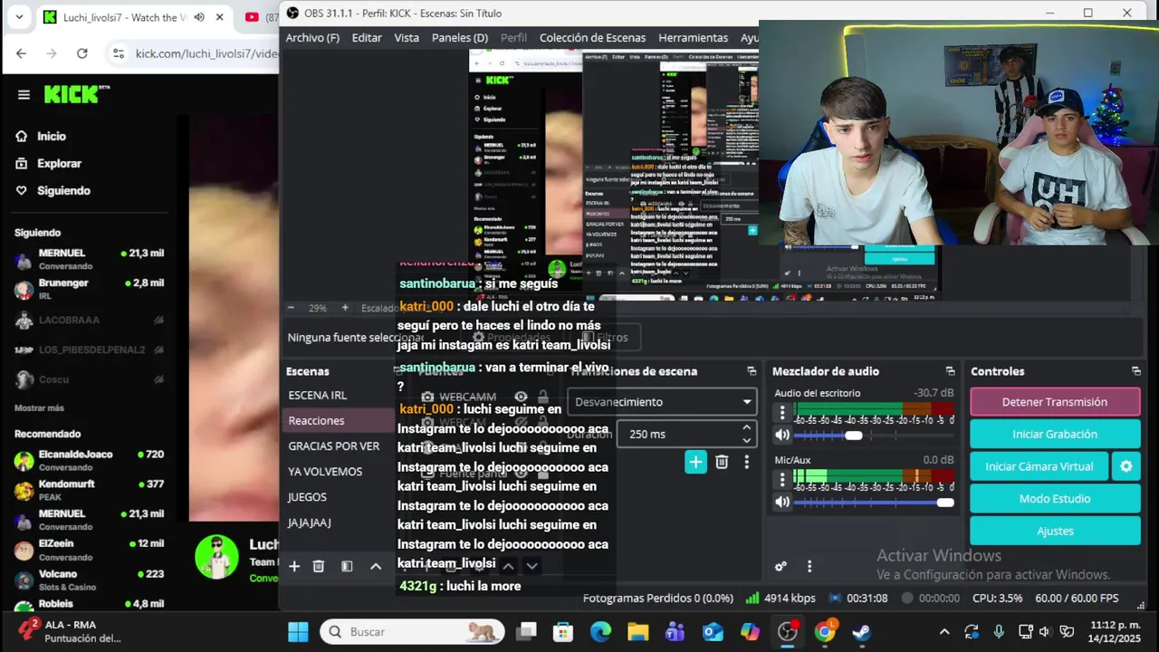Open Kick hamburger menu icon
The height and width of the screenshot is (652, 1159).
tap(24, 94)
